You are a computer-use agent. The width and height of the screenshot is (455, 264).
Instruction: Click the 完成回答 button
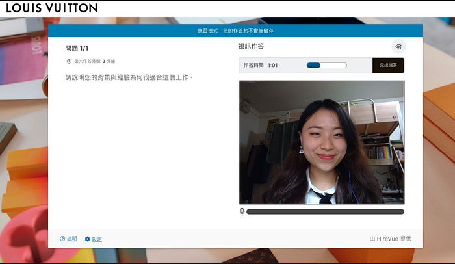coord(388,65)
